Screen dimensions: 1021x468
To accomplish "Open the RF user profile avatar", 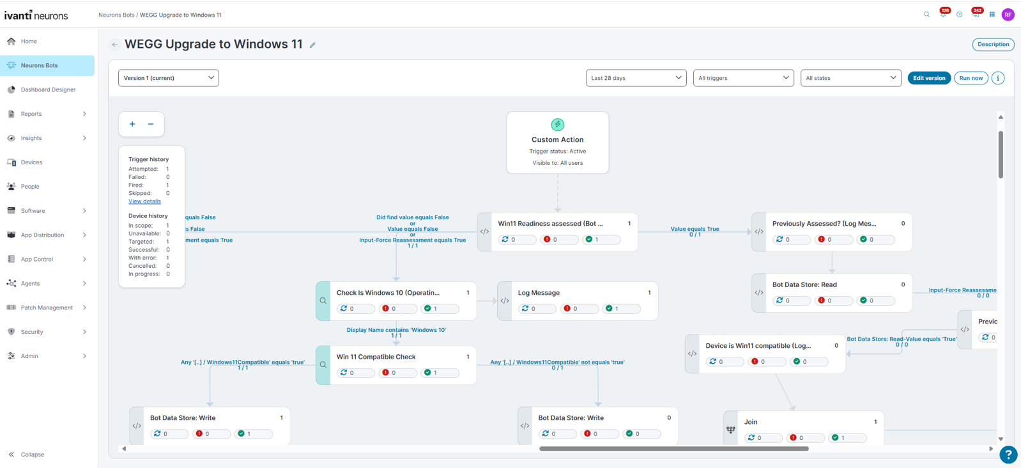I will tap(1008, 15).
